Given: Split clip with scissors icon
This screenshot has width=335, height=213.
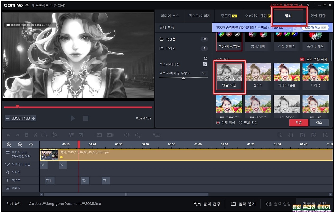Looking at the screenshot, I should click(x=35, y=135).
